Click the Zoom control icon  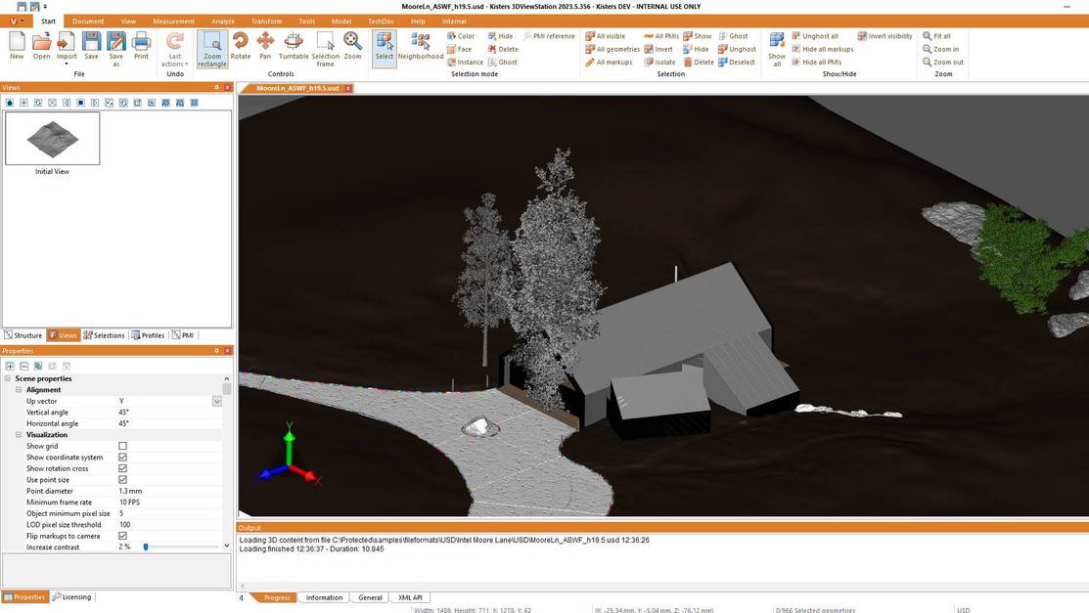[353, 46]
